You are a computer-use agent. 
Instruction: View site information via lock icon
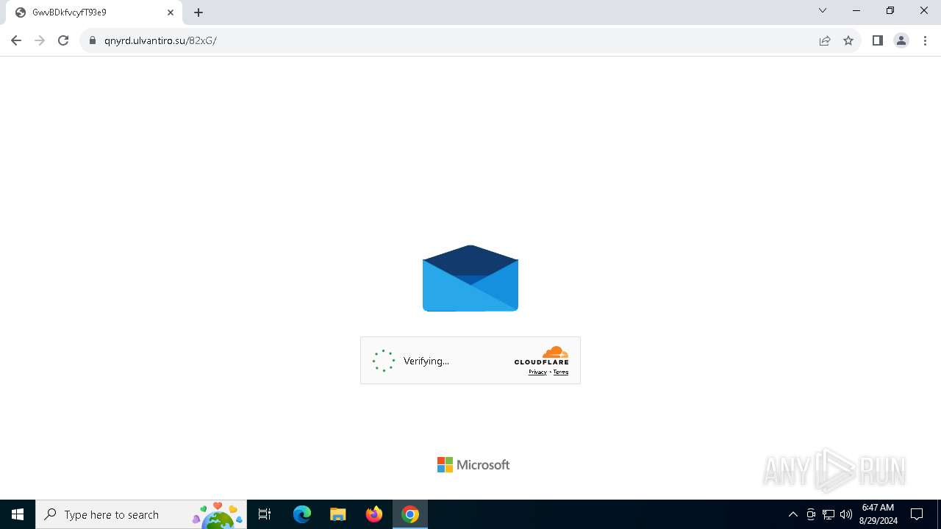[x=93, y=40]
